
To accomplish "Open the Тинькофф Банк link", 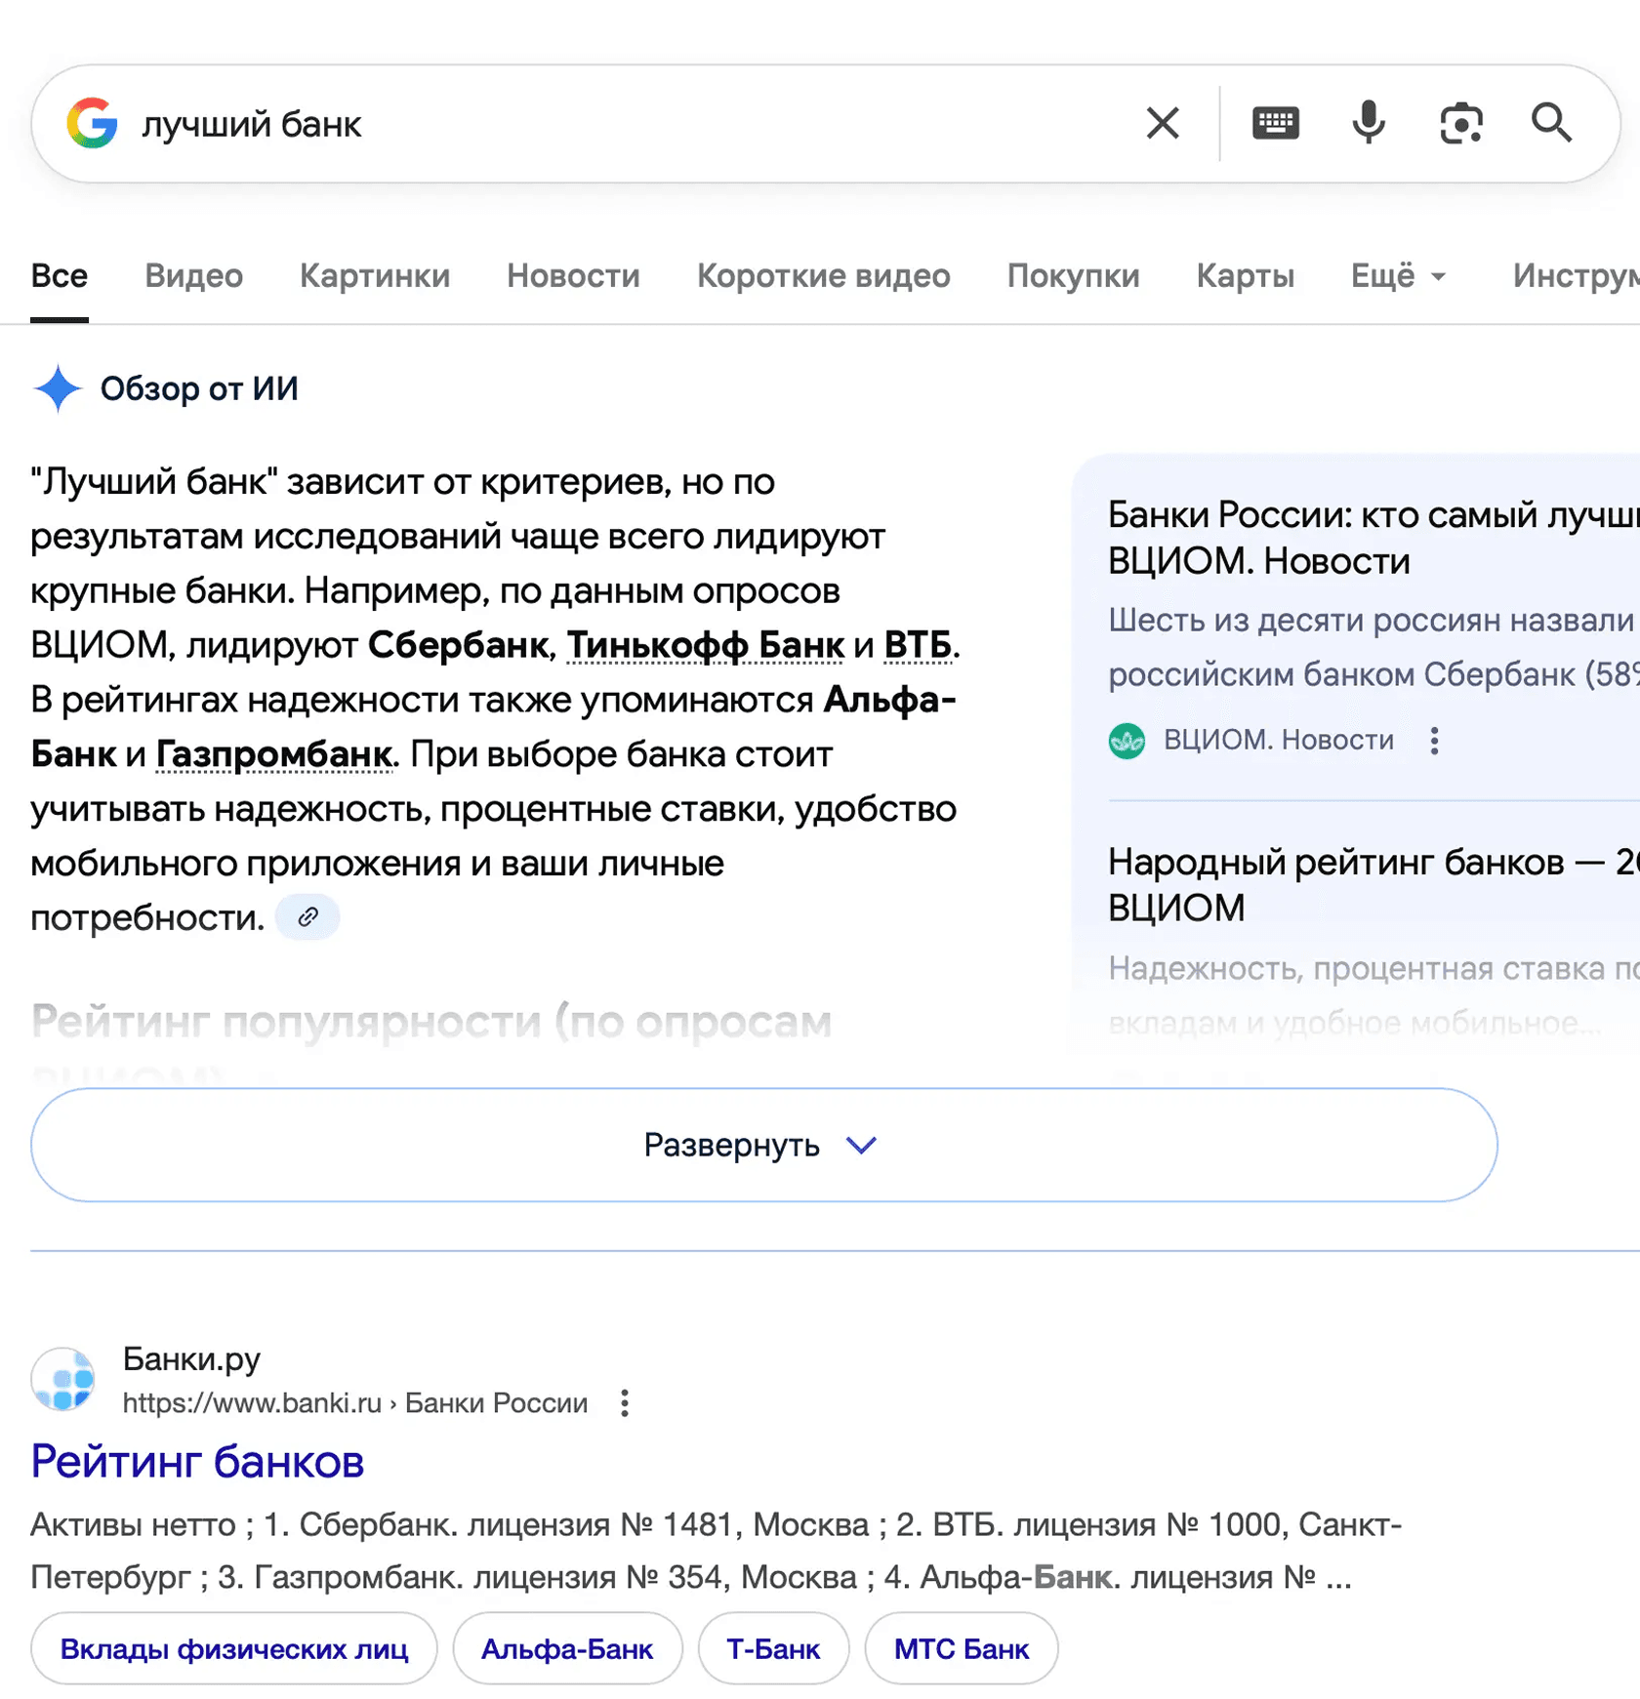I will click(705, 645).
